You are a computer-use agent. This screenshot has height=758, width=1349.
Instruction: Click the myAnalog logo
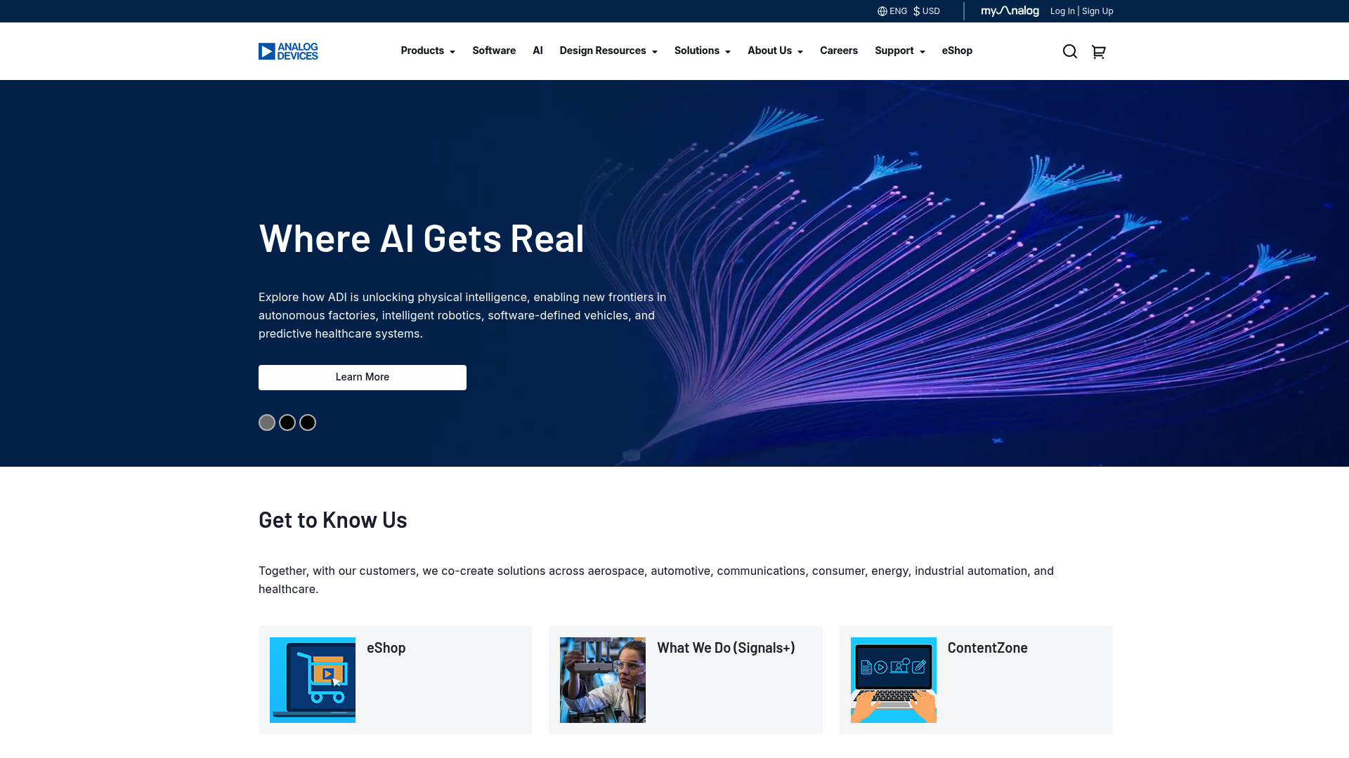point(1010,11)
